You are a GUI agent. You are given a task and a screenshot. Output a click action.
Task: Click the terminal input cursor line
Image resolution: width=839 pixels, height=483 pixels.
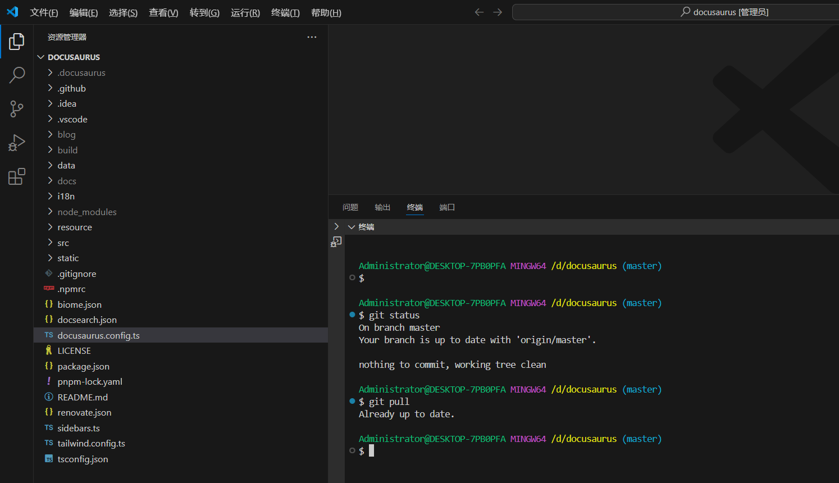tap(371, 450)
